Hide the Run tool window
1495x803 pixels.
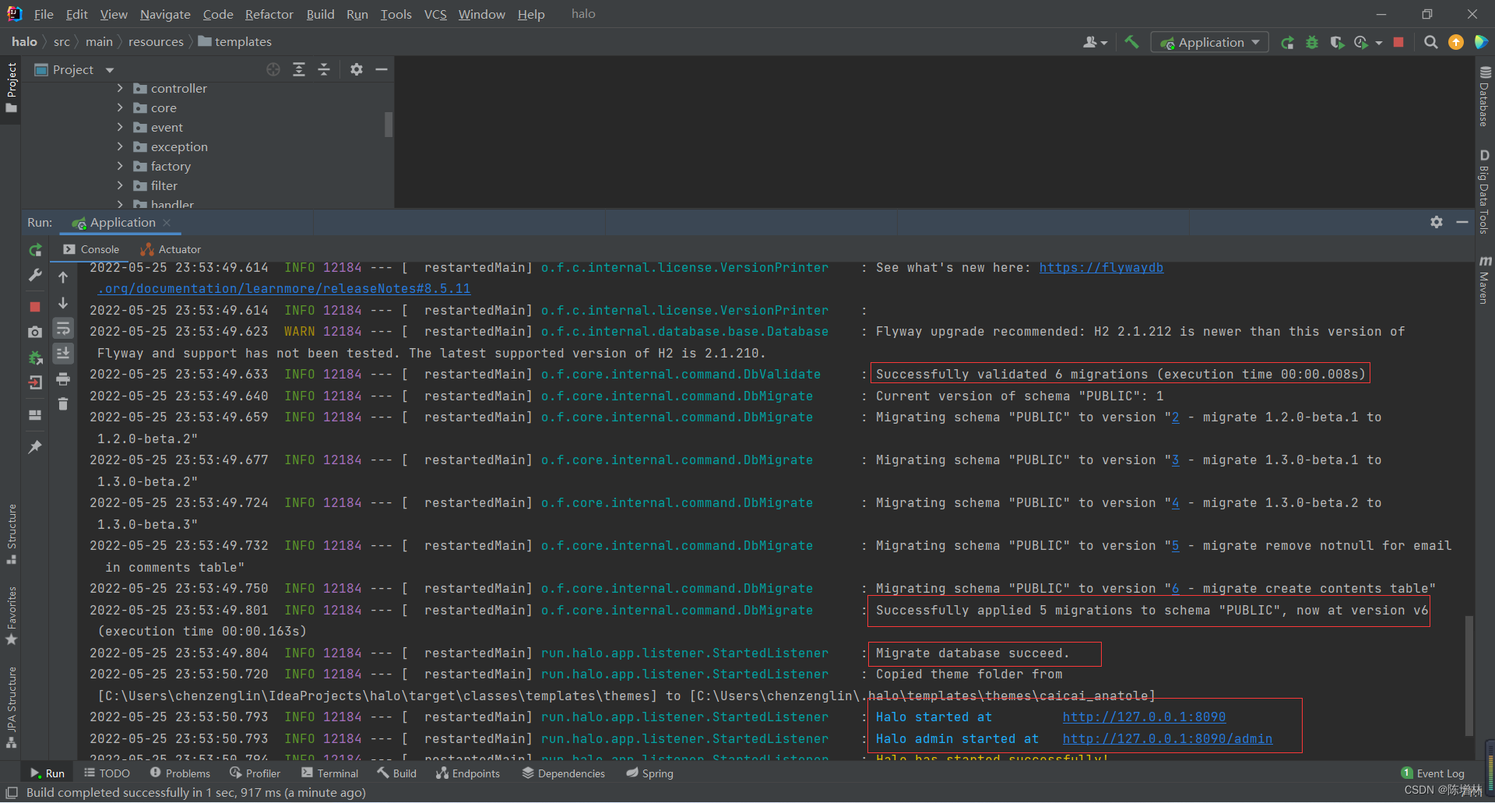pos(1462,222)
